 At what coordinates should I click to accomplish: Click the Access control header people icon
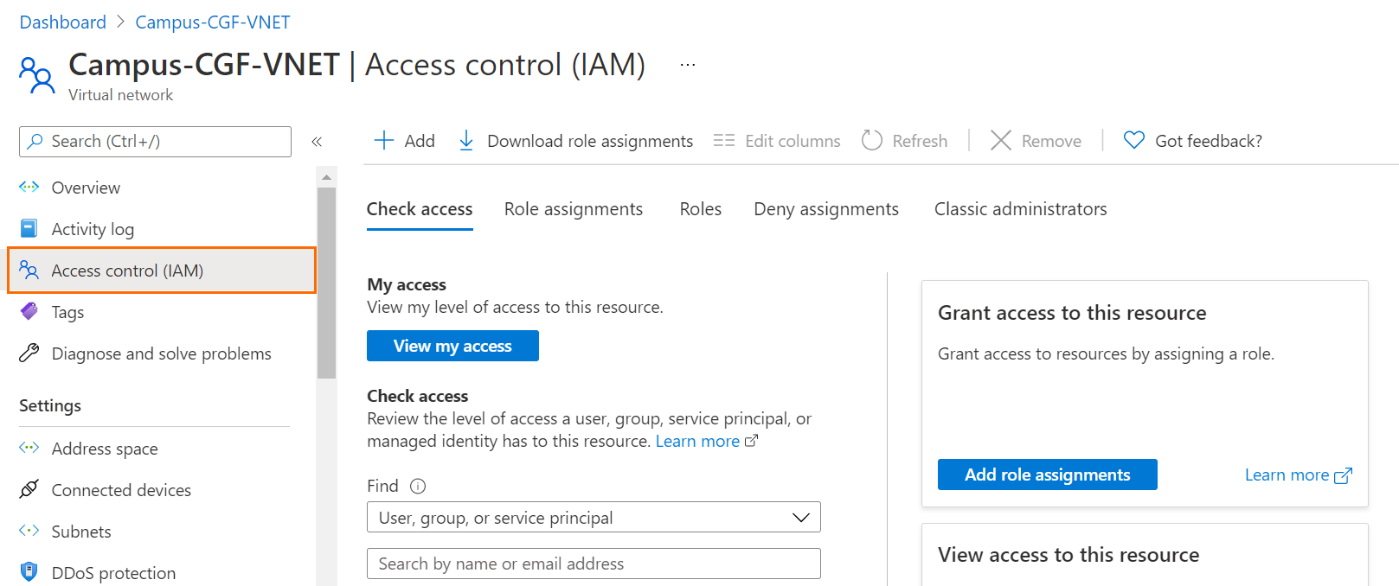coord(36,75)
